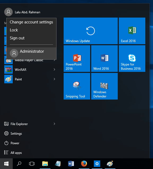Click the Settings label in Start menu

coord(16,134)
